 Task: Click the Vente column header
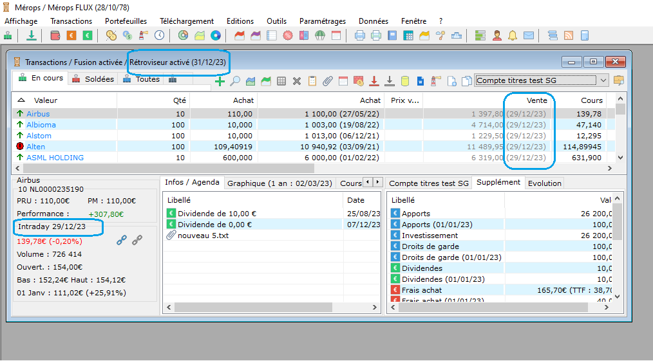pyautogui.click(x=487, y=100)
